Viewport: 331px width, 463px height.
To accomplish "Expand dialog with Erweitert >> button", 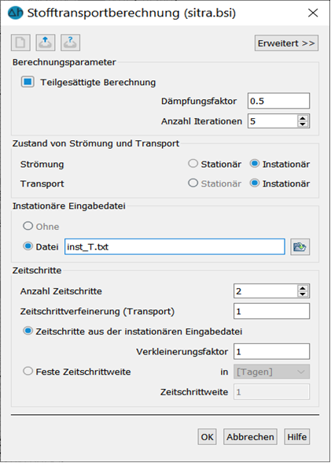I will coord(286,43).
